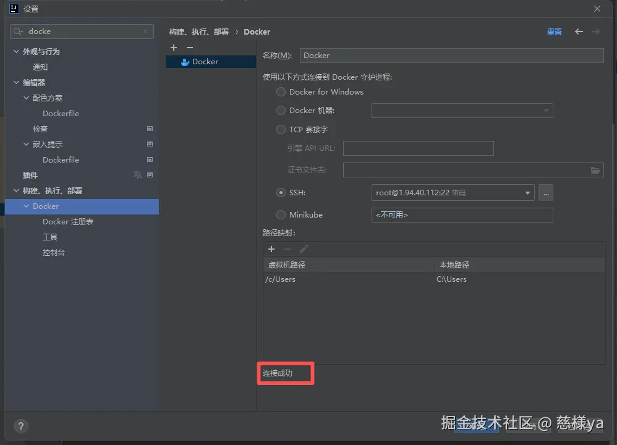Remove the selected Docker connection with minus
Image resolution: width=617 pixels, height=445 pixels.
pyautogui.click(x=190, y=48)
